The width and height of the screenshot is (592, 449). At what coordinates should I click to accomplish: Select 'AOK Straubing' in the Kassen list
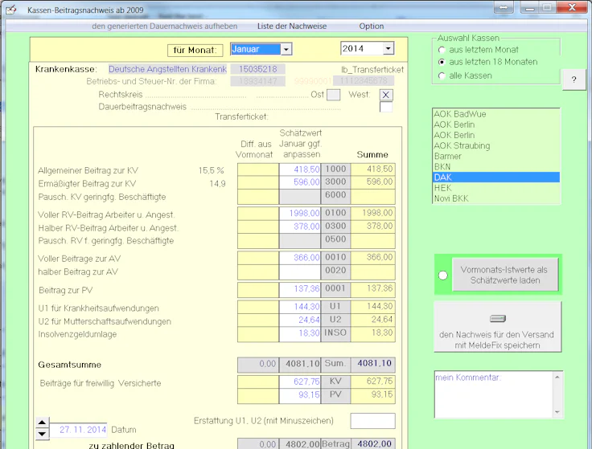click(x=496, y=145)
